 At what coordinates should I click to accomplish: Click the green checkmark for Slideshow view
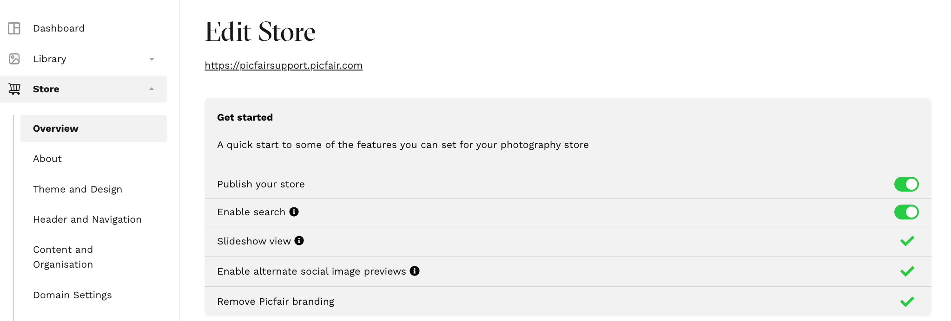coord(907,241)
